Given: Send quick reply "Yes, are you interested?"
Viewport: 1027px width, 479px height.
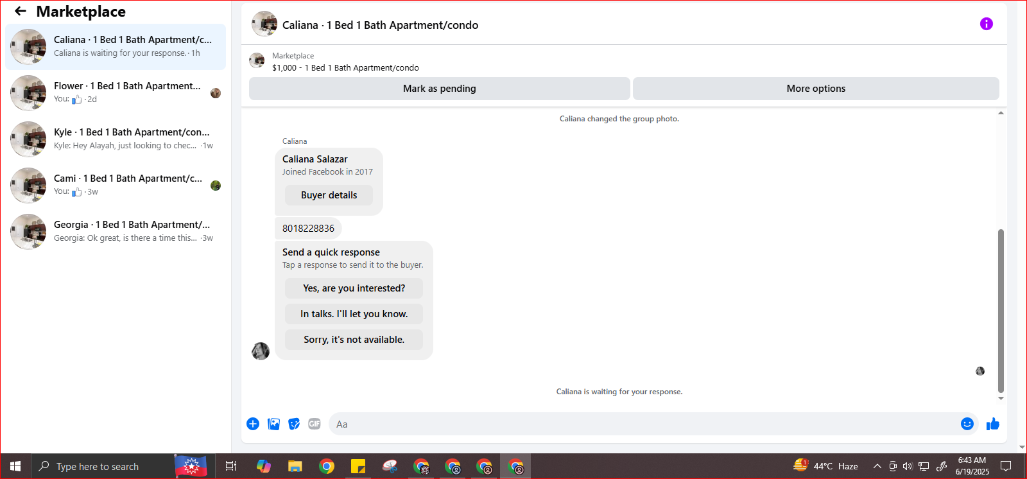Looking at the screenshot, I should pyautogui.click(x=354, y=288).
